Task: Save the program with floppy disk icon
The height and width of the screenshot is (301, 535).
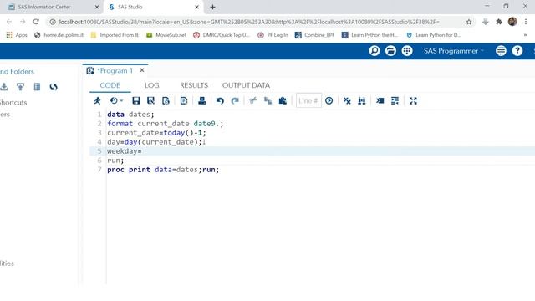Action: point(136,100)
